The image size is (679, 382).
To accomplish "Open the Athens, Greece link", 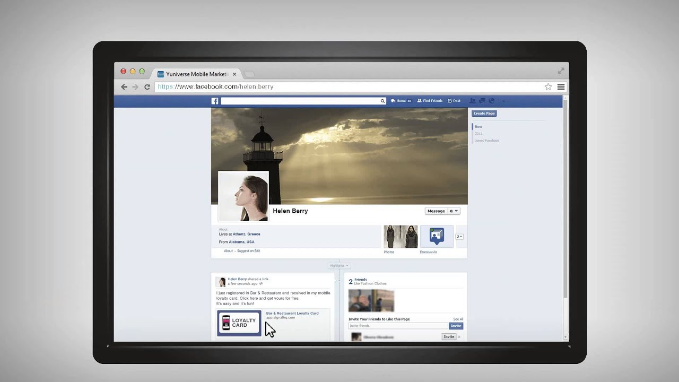I will [246, 234].
